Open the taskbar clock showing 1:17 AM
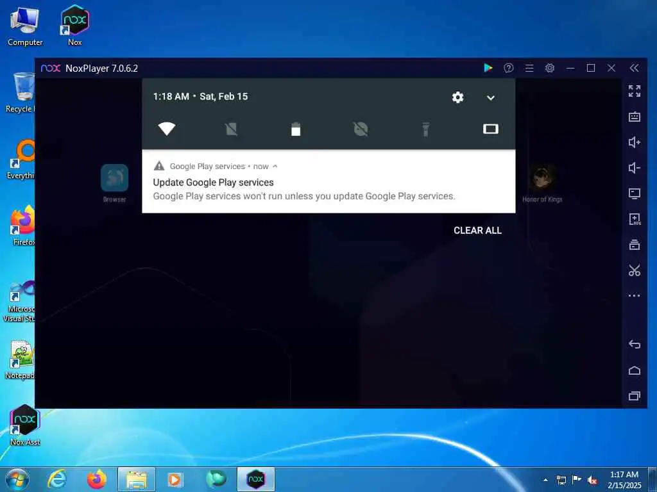Viewport: 657px width, 492px height. [x=624, y=480]
